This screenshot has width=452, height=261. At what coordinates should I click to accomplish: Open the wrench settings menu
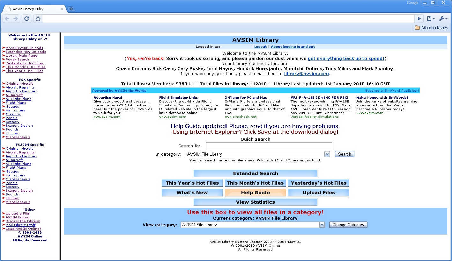point(443,19)
